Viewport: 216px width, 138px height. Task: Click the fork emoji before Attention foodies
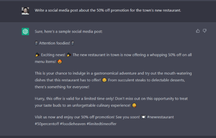click(36, 43)
